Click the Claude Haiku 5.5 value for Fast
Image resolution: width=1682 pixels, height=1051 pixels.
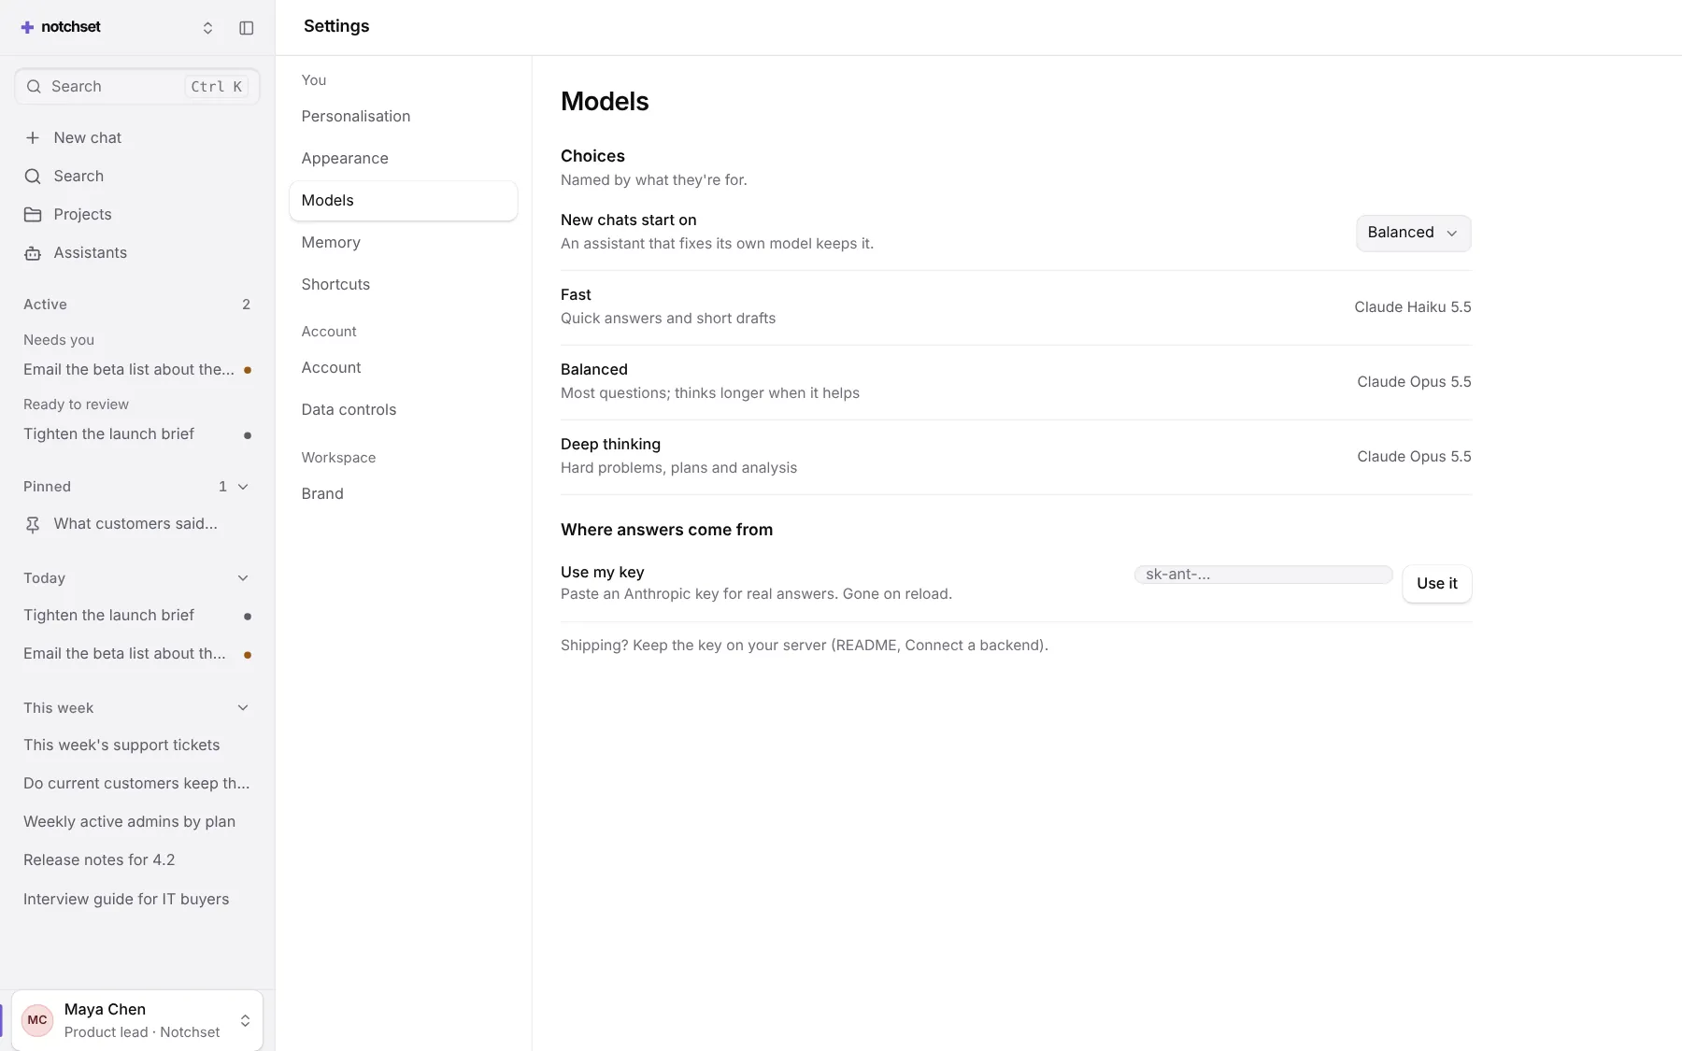point(1412,307)
